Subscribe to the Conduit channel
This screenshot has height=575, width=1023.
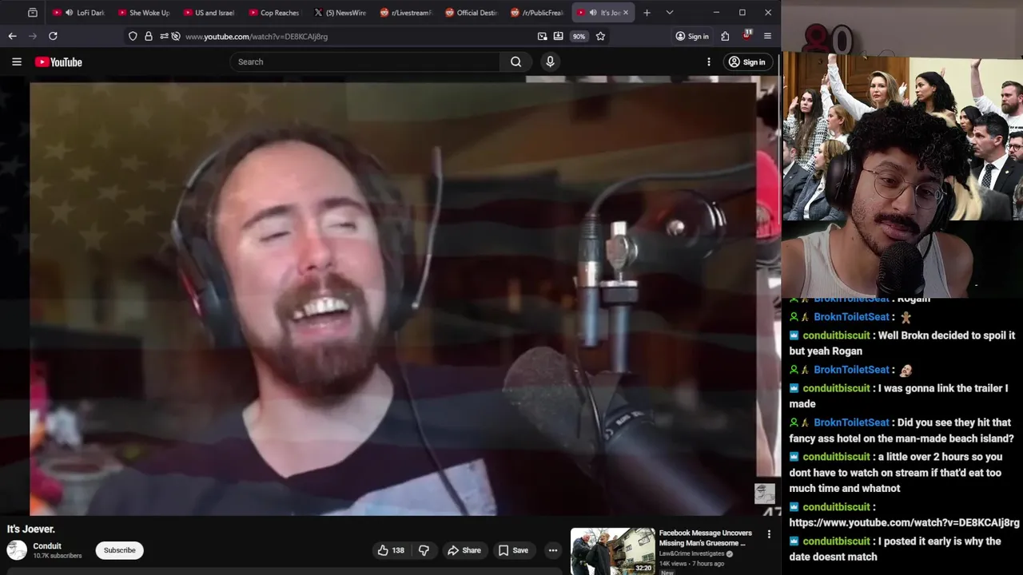click(x=119, y=550)
